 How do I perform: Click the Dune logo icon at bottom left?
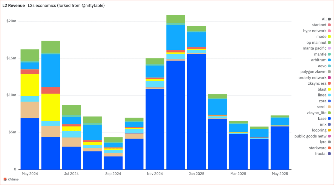(5, 179)
